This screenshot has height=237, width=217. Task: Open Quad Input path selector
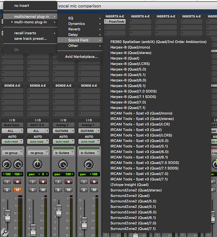tap(12, 125)
